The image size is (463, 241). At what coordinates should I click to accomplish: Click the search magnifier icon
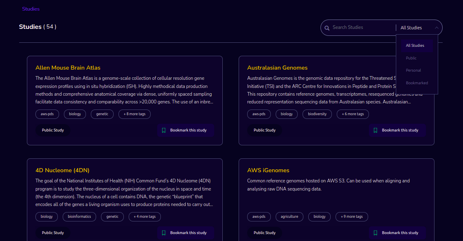[x=327, y=28]
